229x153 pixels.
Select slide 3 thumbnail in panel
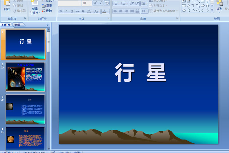pyautogui.click(x=25, y=109)
